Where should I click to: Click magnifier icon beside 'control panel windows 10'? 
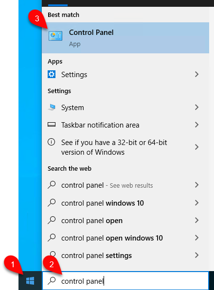[52, 203]
